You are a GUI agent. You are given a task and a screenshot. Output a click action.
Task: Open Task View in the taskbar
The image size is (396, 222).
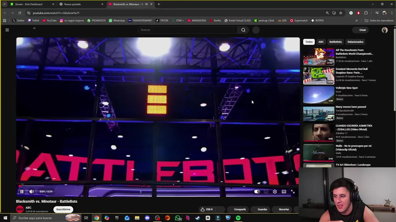[86, 218]
